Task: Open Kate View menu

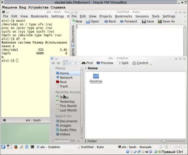Action: click(93, 16)
